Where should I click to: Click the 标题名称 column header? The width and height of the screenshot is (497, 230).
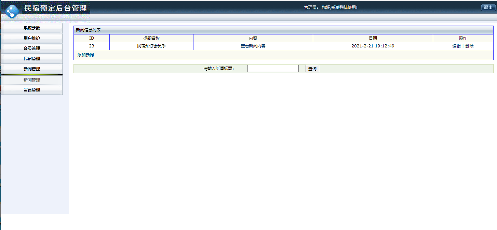click(151, 38)
